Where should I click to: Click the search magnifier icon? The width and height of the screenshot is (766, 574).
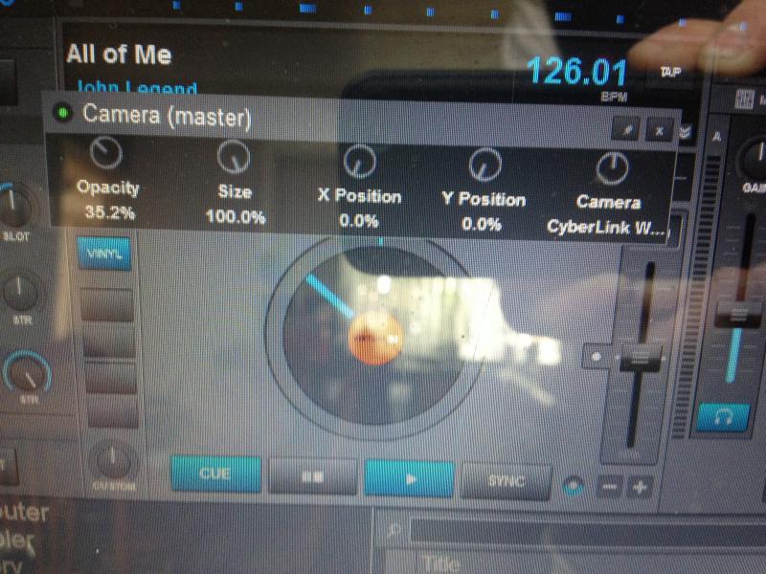pyautogui.click(x=394, y=529)
